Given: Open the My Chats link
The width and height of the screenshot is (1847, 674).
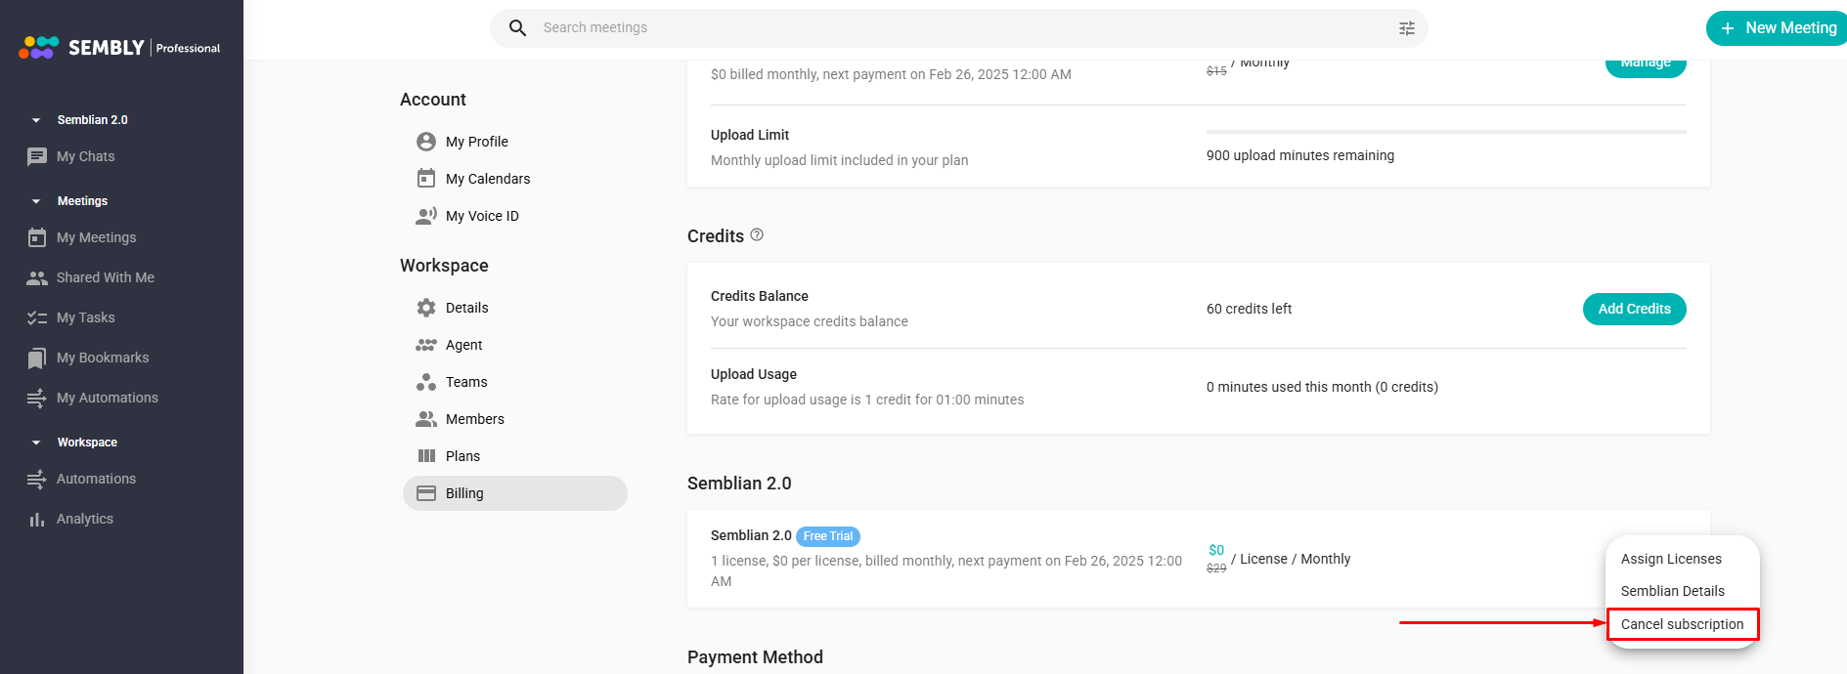Looking at the screenshot, I should click(85, 156).
